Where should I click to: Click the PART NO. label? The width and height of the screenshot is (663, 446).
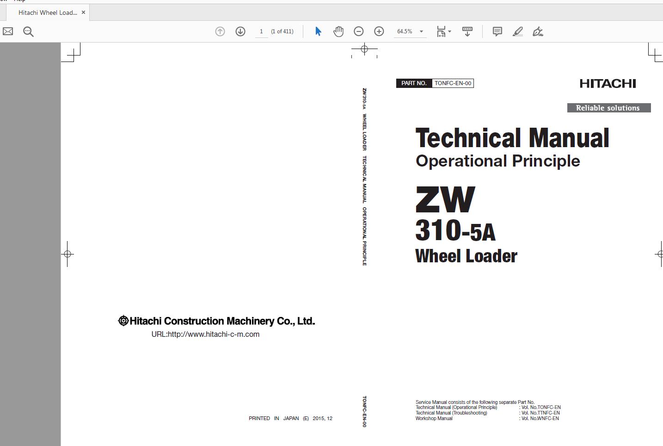pos(414,83)
